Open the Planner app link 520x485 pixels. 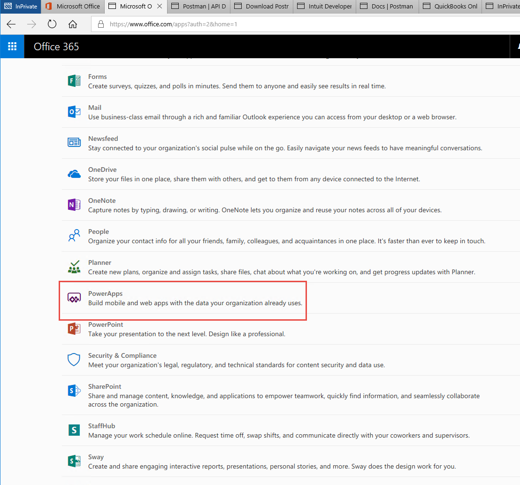point(100,262)
